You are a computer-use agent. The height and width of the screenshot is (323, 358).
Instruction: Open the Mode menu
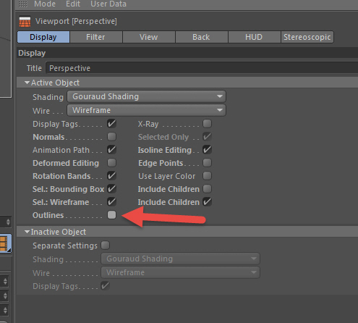pos(45,4)
